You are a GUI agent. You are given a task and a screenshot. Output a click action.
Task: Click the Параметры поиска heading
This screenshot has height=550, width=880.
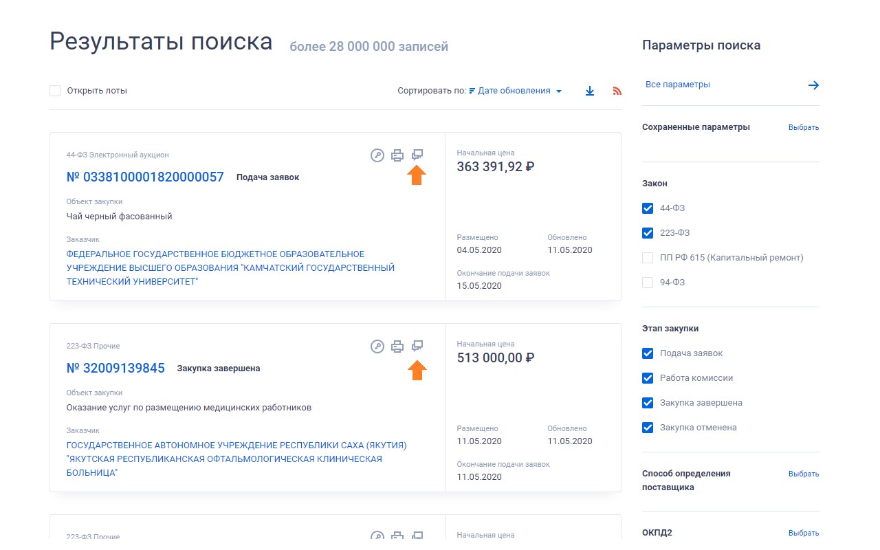tap(701, 45)
